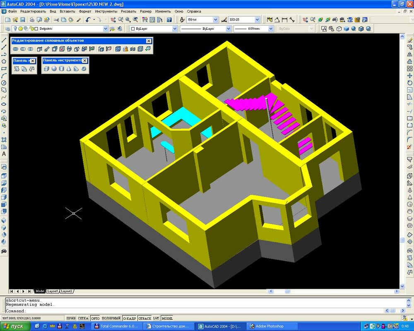Choose the Box solid primitive tool
Viewport: 414px width, 331px height.
pos(46,69)
